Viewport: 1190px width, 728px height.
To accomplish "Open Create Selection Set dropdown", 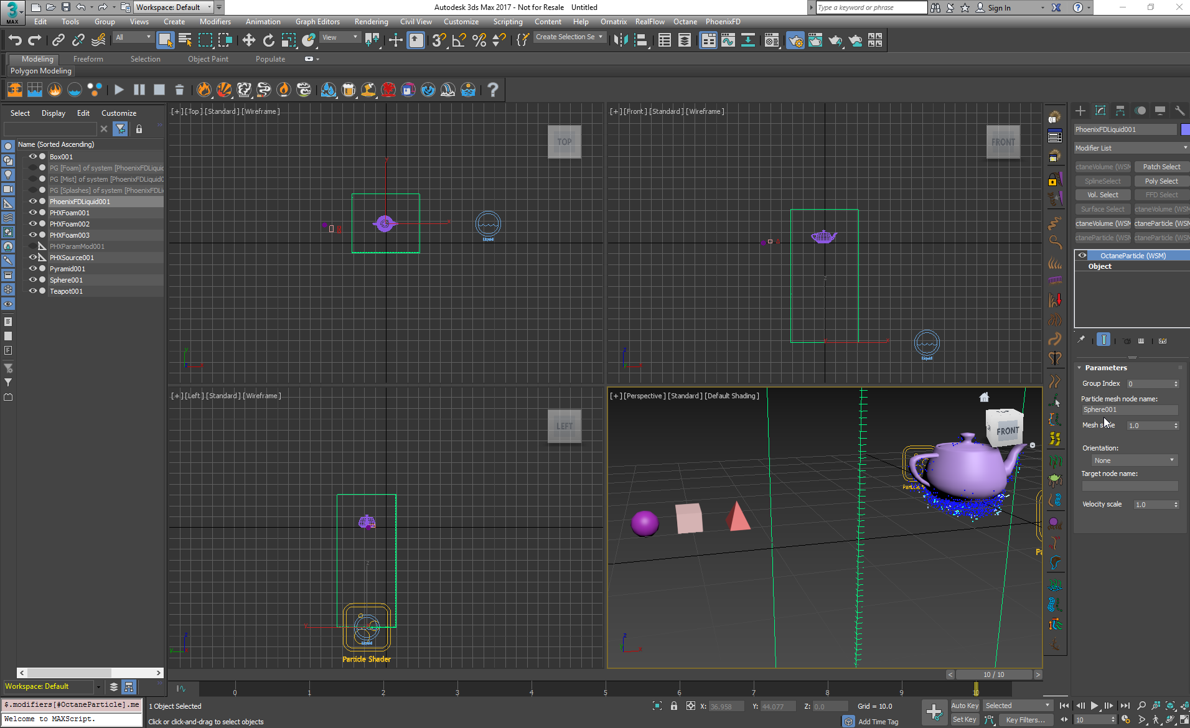I will [x=569, y=37].
